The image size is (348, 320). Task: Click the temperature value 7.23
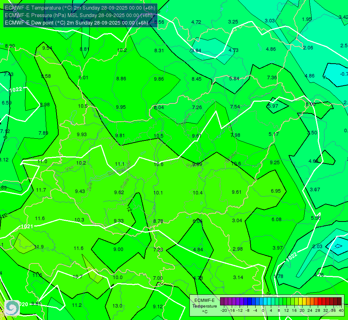158,250
